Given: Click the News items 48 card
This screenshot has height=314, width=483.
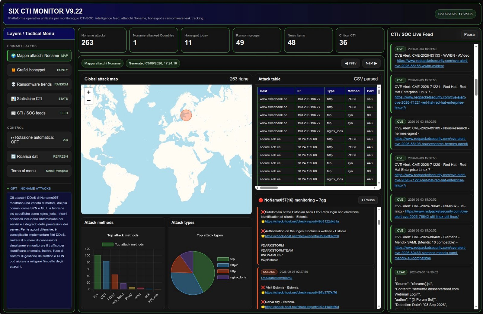Looking at the screenshot, I should point(309,40).
